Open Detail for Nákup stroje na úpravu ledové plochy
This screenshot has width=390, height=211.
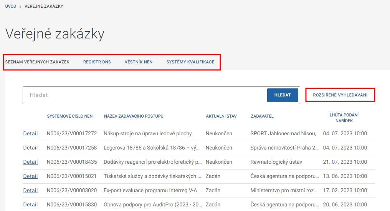click(x=30, y=134)
